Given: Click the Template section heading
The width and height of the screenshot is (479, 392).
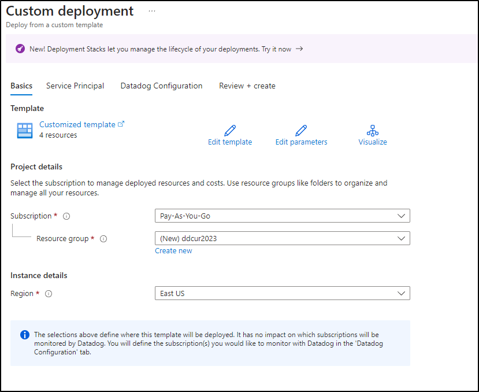Looking at the screenshot, I should pos(27,108).
